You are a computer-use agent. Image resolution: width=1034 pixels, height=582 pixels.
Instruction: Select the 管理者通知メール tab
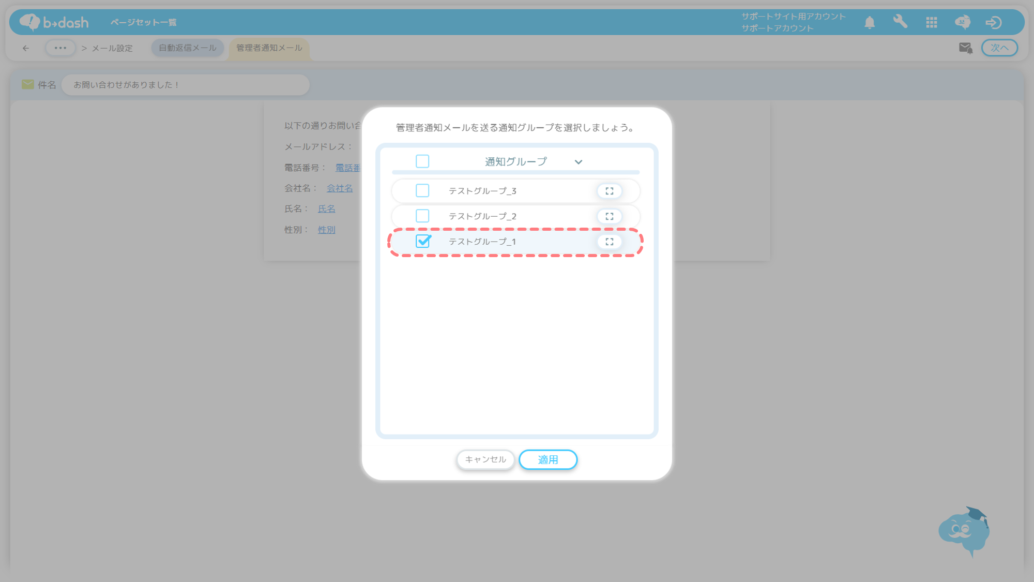click(269, 48)
